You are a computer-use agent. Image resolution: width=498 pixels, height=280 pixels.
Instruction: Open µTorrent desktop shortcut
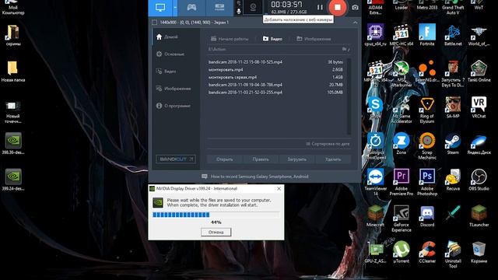(402, 252)
